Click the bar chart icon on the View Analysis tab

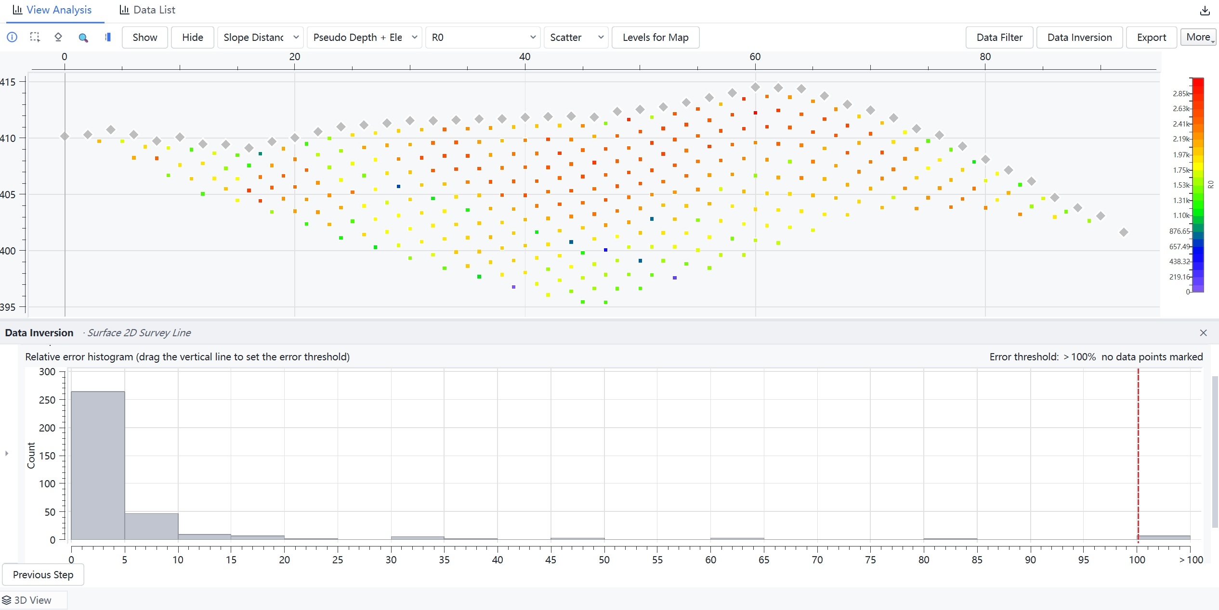click(x=17, y=10)
